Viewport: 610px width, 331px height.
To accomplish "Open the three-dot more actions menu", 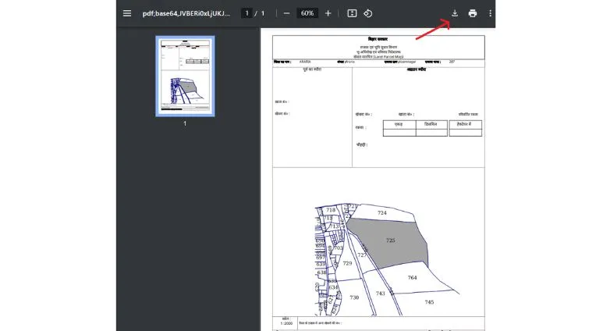I will pos(491,13).
